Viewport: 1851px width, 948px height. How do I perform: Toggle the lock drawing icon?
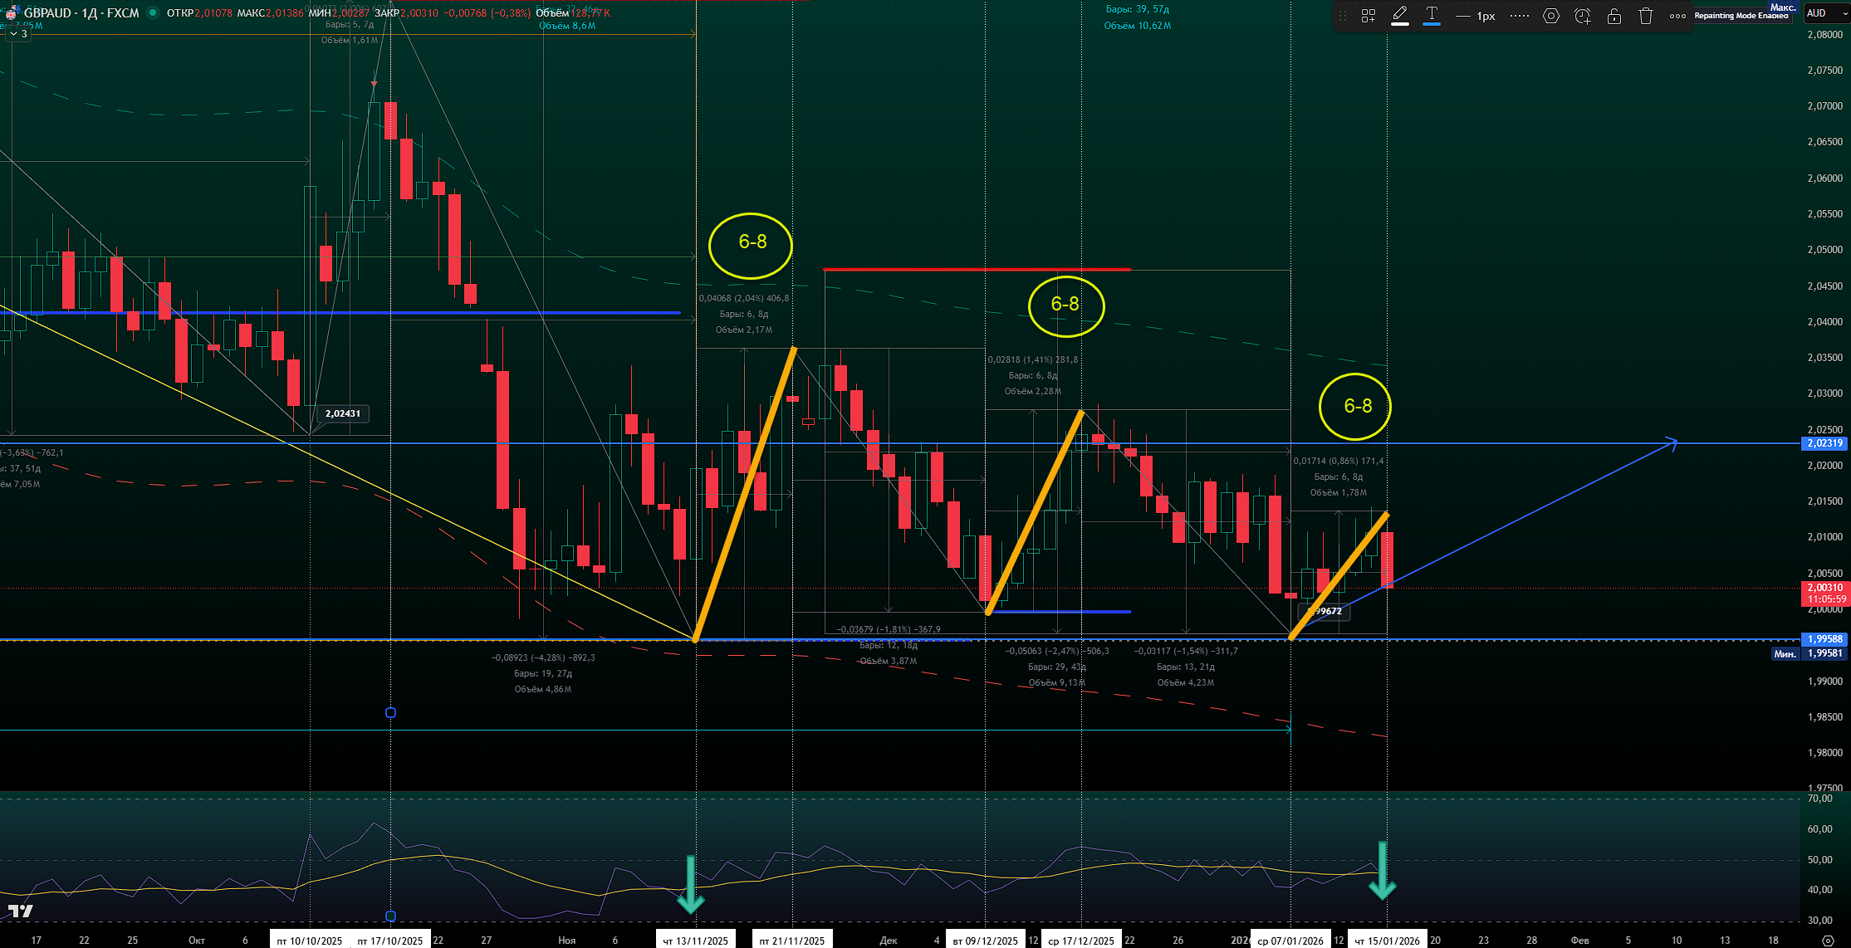click(x=1614, y=16)
